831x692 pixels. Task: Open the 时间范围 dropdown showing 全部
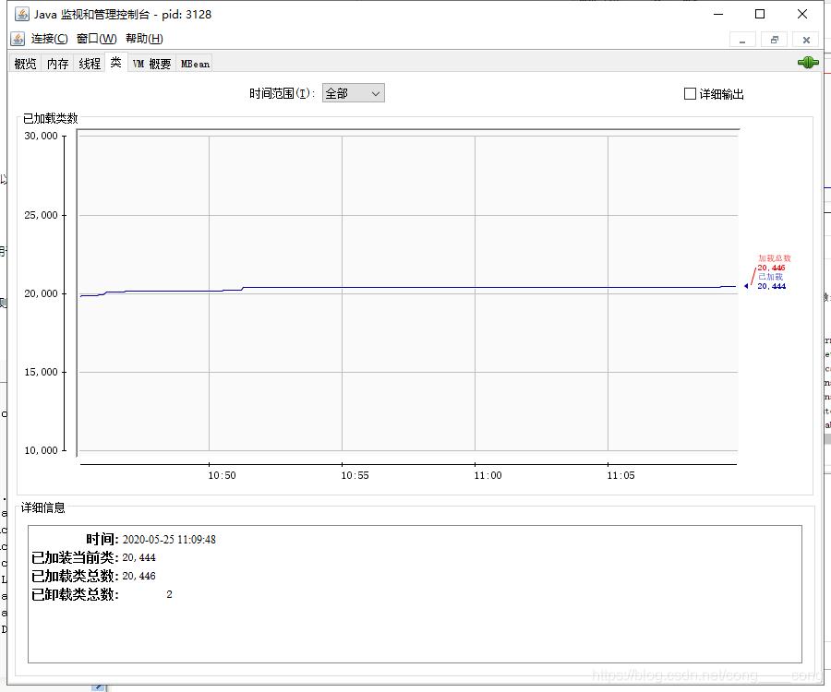tap(353, 92)
